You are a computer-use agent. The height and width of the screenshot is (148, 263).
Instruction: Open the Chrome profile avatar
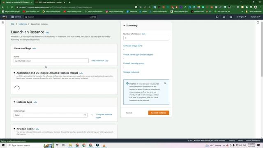pos(256,7)
